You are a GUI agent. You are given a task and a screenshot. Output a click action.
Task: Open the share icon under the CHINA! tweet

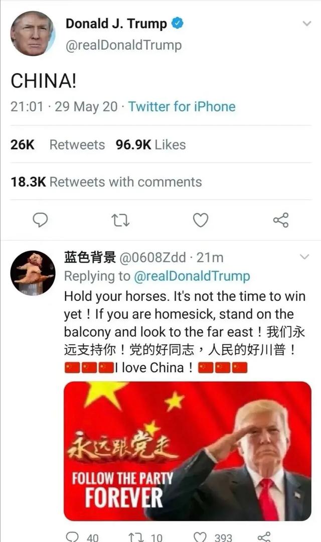click(281, 220)
